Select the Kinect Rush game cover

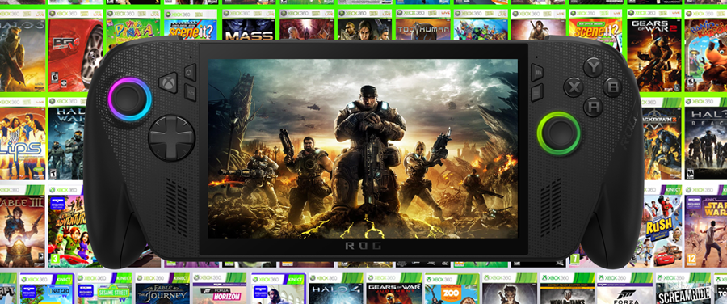point(662,226)
